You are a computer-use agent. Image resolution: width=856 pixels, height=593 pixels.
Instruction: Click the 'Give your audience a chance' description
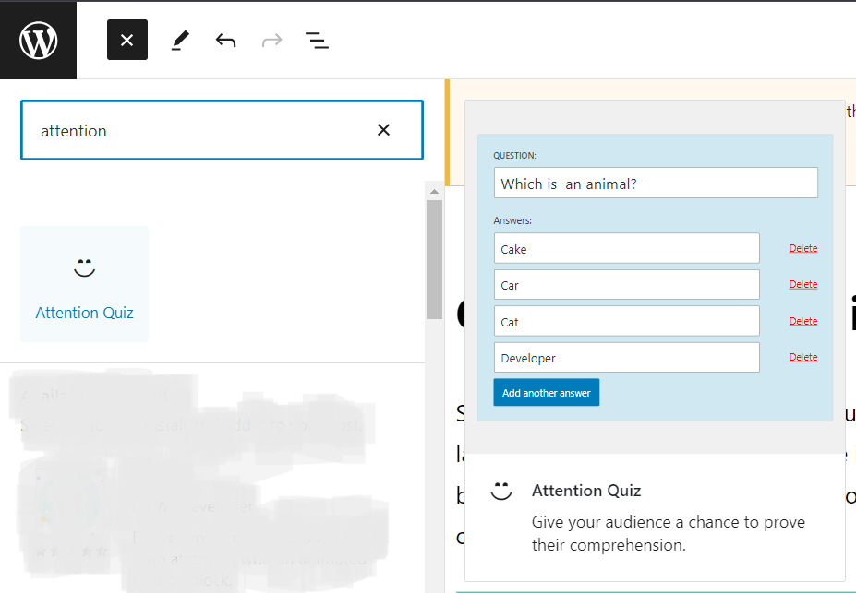point(669,533)
